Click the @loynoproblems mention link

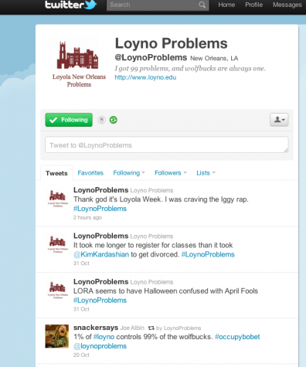(x=100, y=346)
